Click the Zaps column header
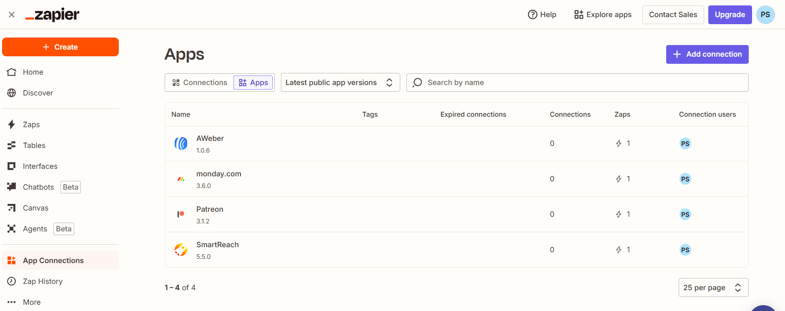Image resolution: width=785 pixels, height=311 pixels. pos(622,114)
